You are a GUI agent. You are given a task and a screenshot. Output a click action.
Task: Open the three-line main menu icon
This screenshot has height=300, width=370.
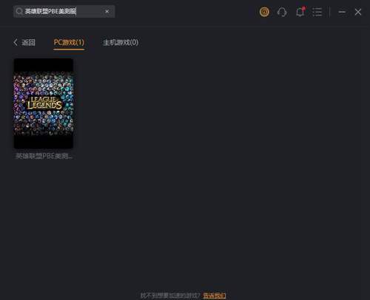[317, 12]
